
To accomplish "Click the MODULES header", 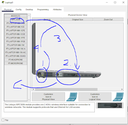I will click(x=16, y=16).
